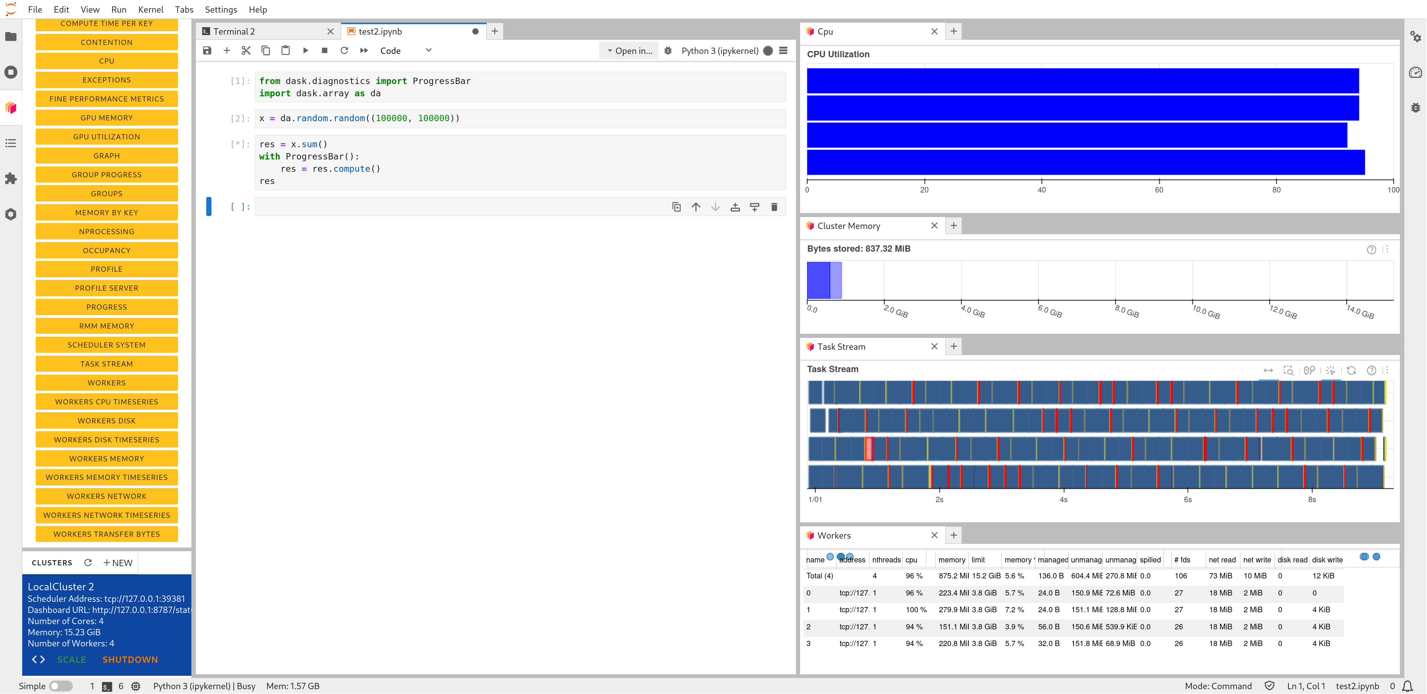1427x694 pixels.
Task: Click the Cluster Memory bytes stored bar
Action: click(824, 280)
